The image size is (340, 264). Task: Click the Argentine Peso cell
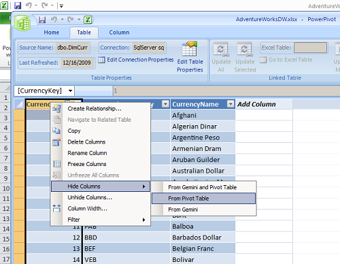tap(203, 137)
